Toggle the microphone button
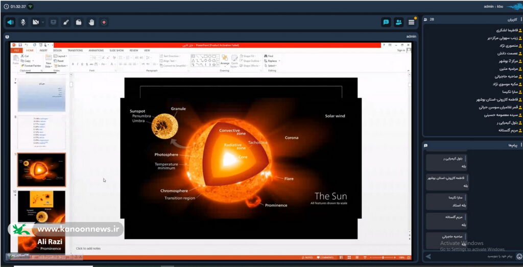The image size is (523, 267). click(23, 22)
